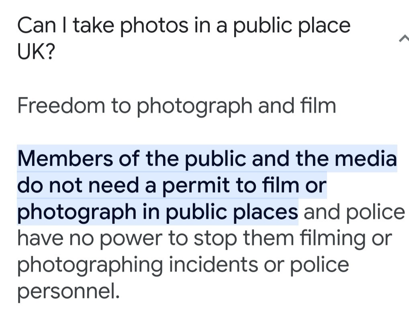Collapse the answer with the chevron arrow
The height and width of the screenshot is (312, 409).
tap(404, 39)
